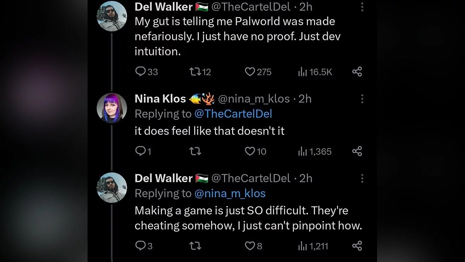The image size is (465, 262).
Task: Open more options menu on Nina's tweet
Action: (362, 99)
